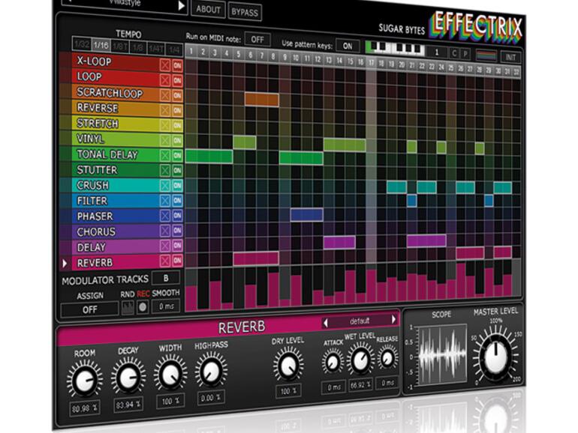Select previous reverb preset with left arrow
The image size is (578, 433).
(x=325, y=323)
